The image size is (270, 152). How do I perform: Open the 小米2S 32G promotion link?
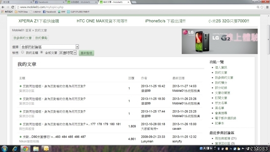[229, 21]
